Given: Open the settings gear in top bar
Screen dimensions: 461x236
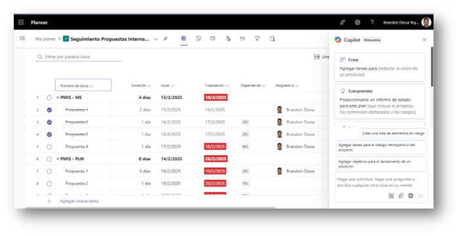Looking at the screenshot, I should point(358,22).
